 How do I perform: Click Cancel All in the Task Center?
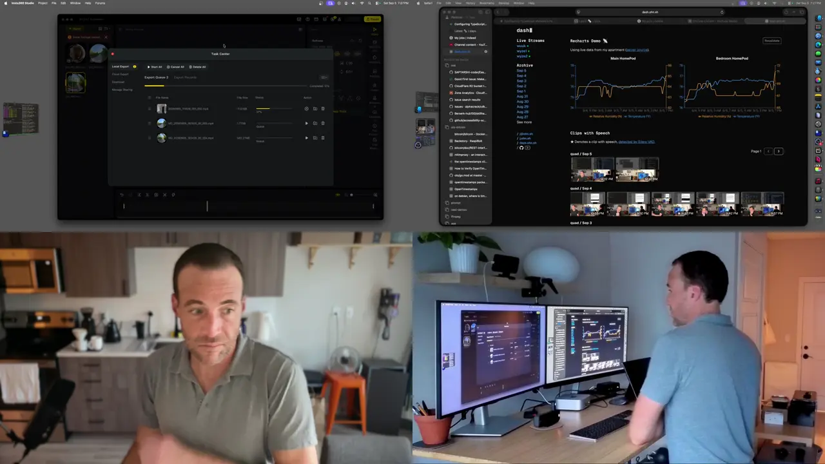tap(175, 67)
